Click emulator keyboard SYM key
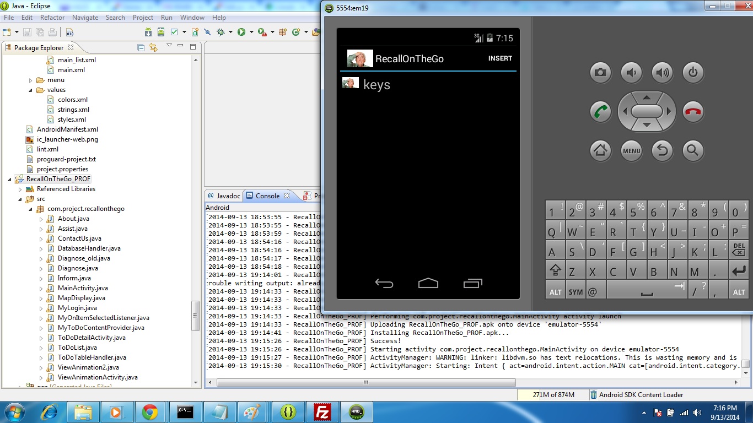The height and width of the screenshot is (423, 753). pyautogui.click(x=575, y=291)
